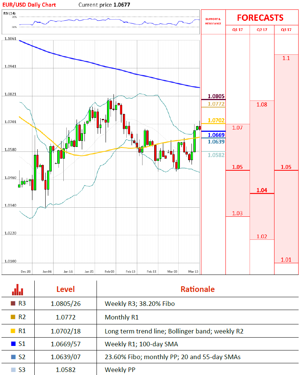Screen dimensions: 302x375
Task: Click the Weekly R1; 100-day SMA rationale
Action: (141, 344)
